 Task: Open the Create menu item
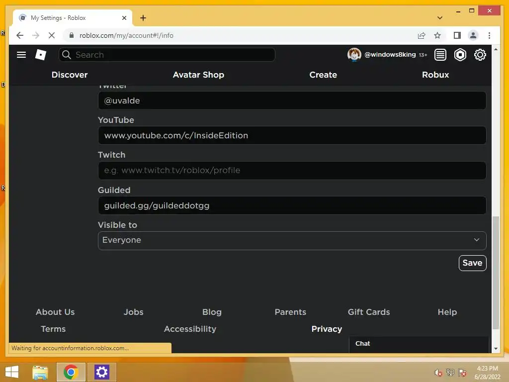point(323,75)
